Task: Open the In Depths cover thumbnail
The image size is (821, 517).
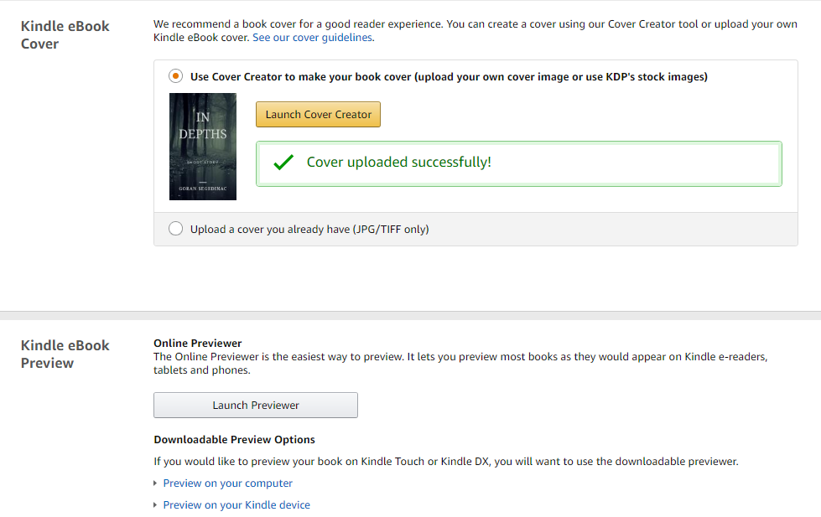Action: pyautogui.click(x=203, y=147)
